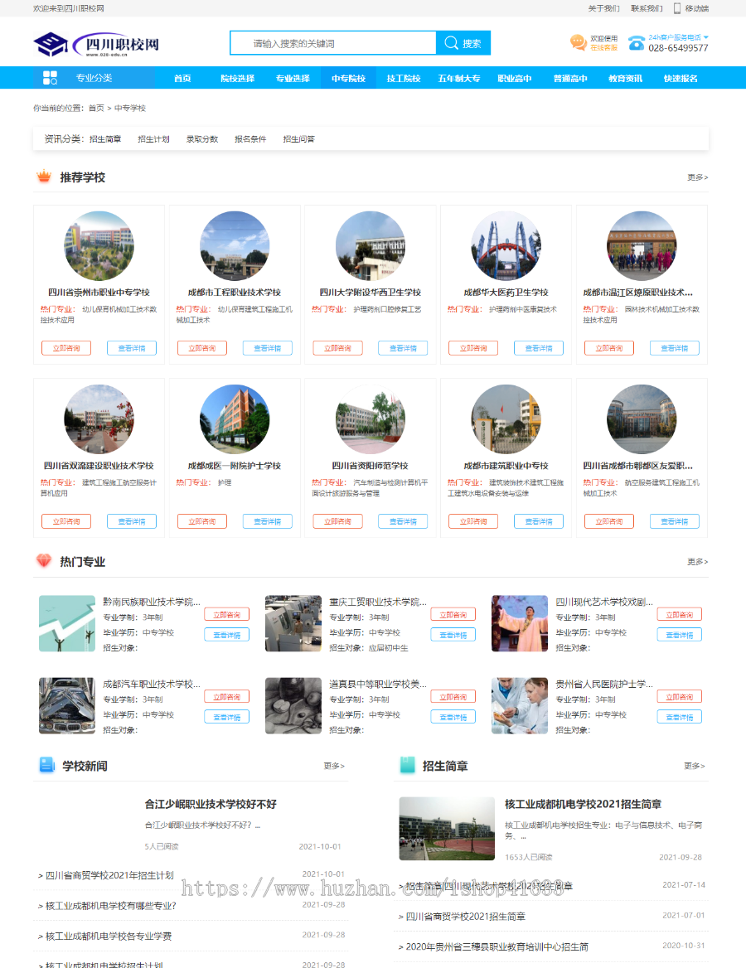Click 查看详情 for 四川省资阳师范学校
This screenshot has height=968, width=746.
coord(403,521)
